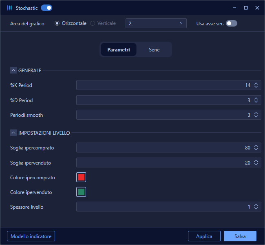Select the Orizzontale radio button
Viewport: 265px width, 245px height.
[x=57, y=23]
